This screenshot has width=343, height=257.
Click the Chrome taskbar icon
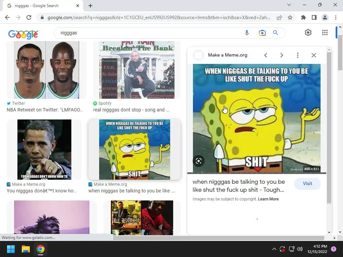pyautogui.click(x=41, y=249)
